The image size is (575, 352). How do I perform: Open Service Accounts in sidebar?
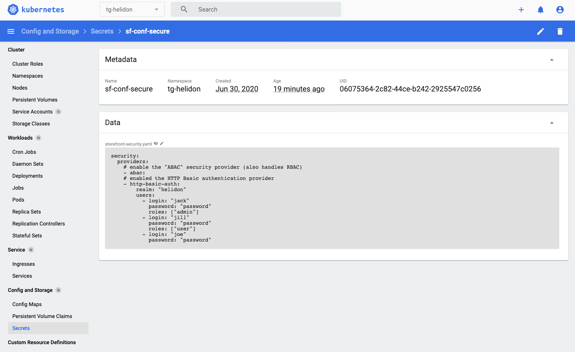coord(33,112)
